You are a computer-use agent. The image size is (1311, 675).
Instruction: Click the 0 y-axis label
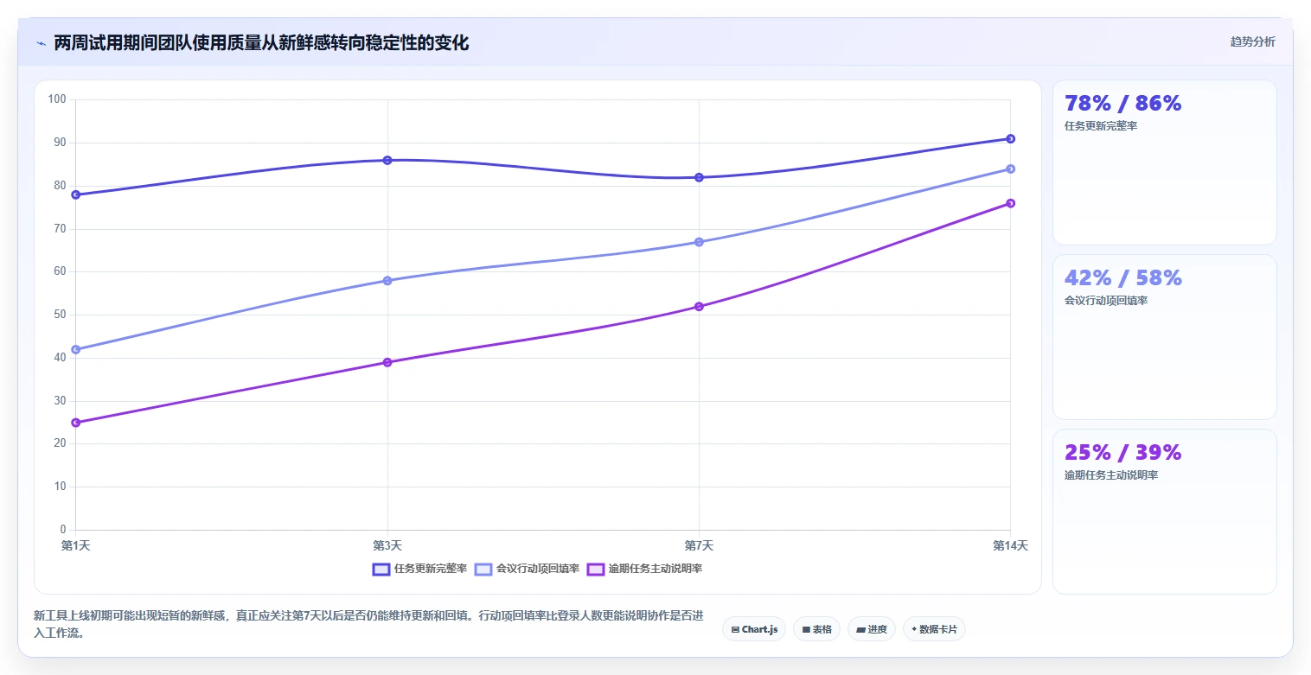(x=63, y=530)
